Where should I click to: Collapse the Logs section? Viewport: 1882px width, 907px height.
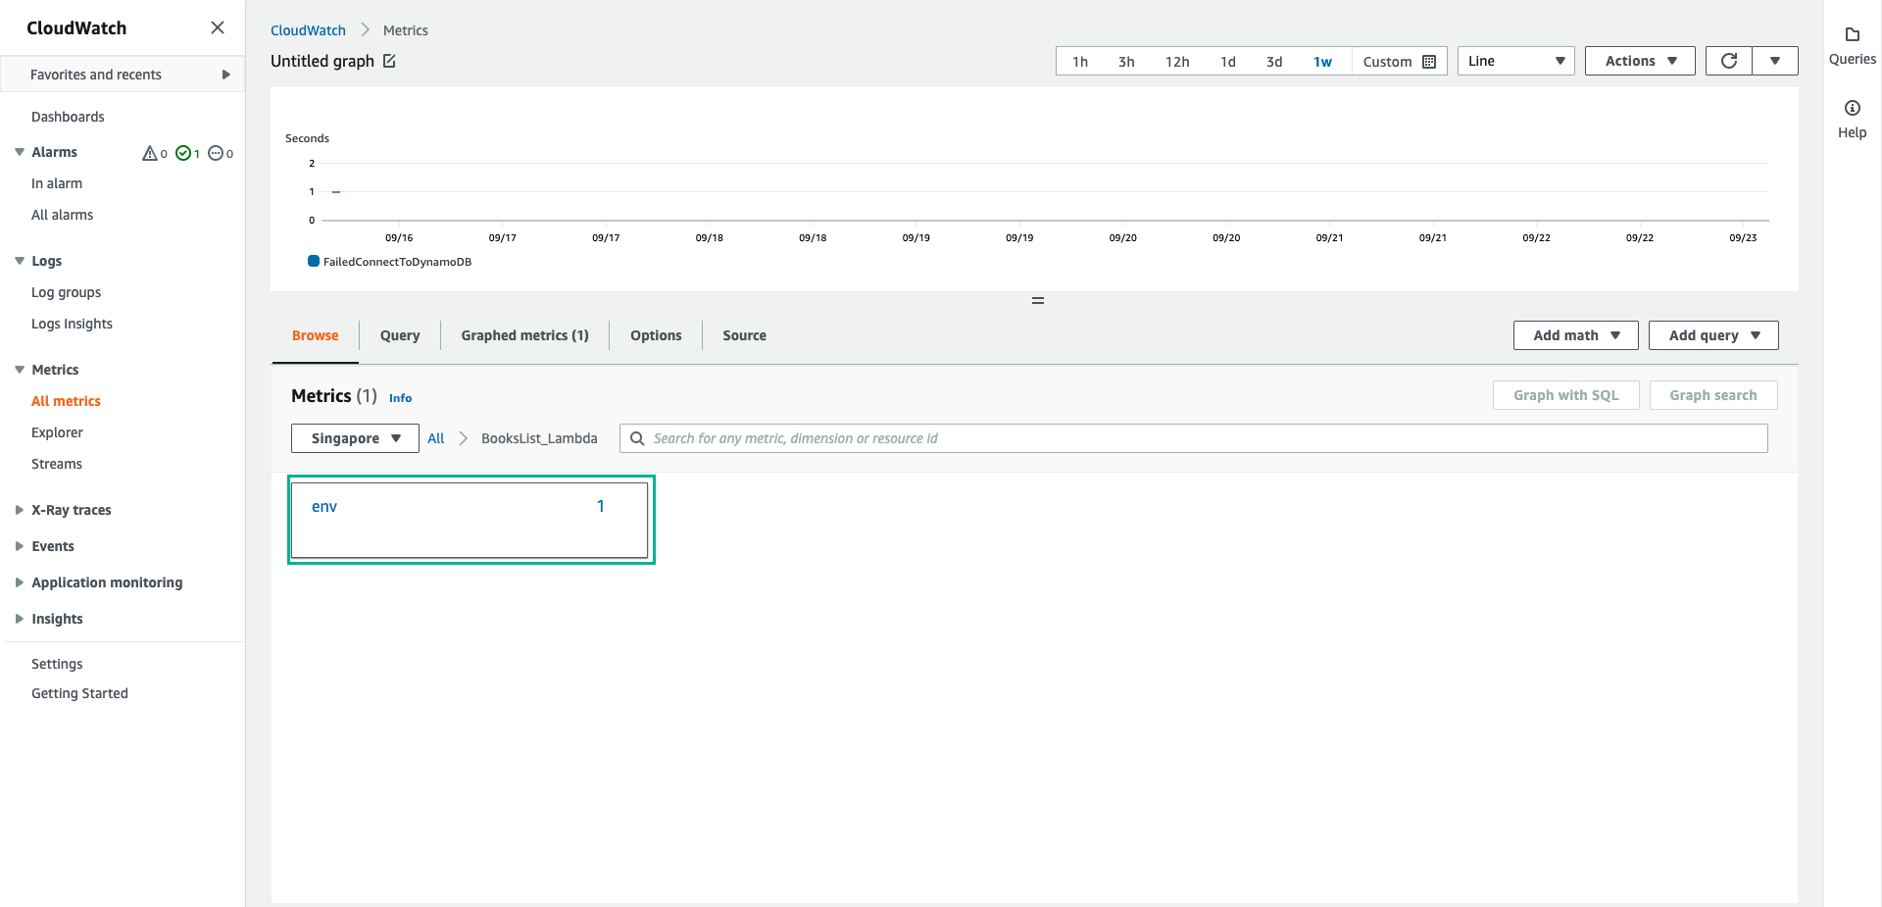20,261
